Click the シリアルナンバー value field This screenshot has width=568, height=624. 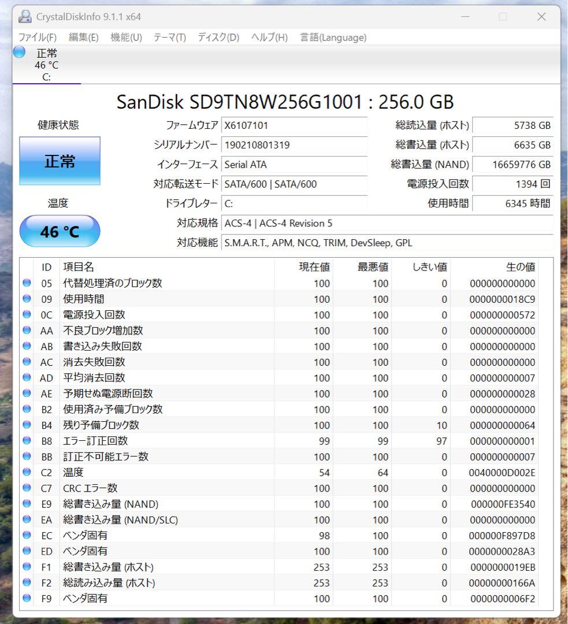295,145
